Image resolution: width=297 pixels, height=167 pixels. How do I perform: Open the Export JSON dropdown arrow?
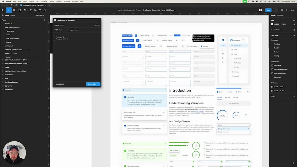coord(97,84)
